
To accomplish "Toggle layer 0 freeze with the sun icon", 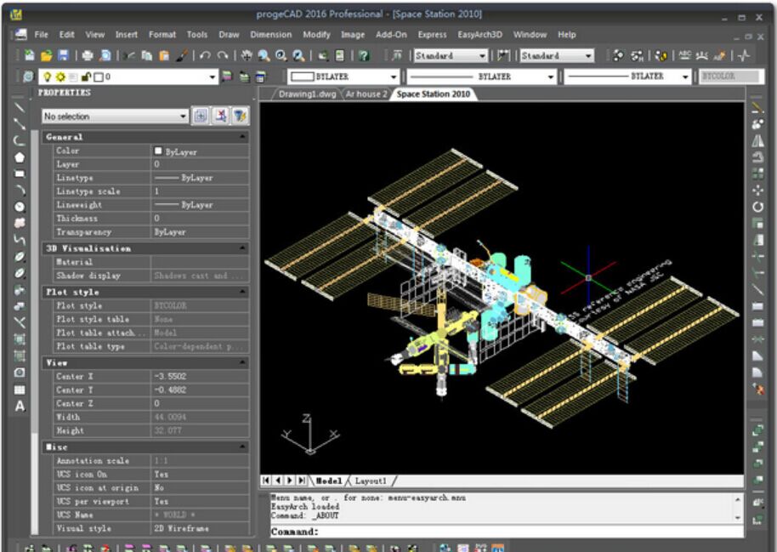I will click(60, 77).
